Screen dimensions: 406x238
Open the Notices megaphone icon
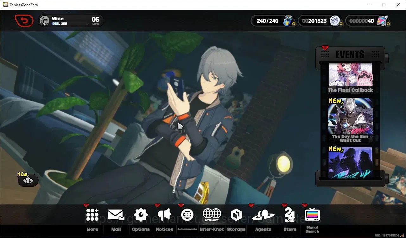[x=164, y=215]
